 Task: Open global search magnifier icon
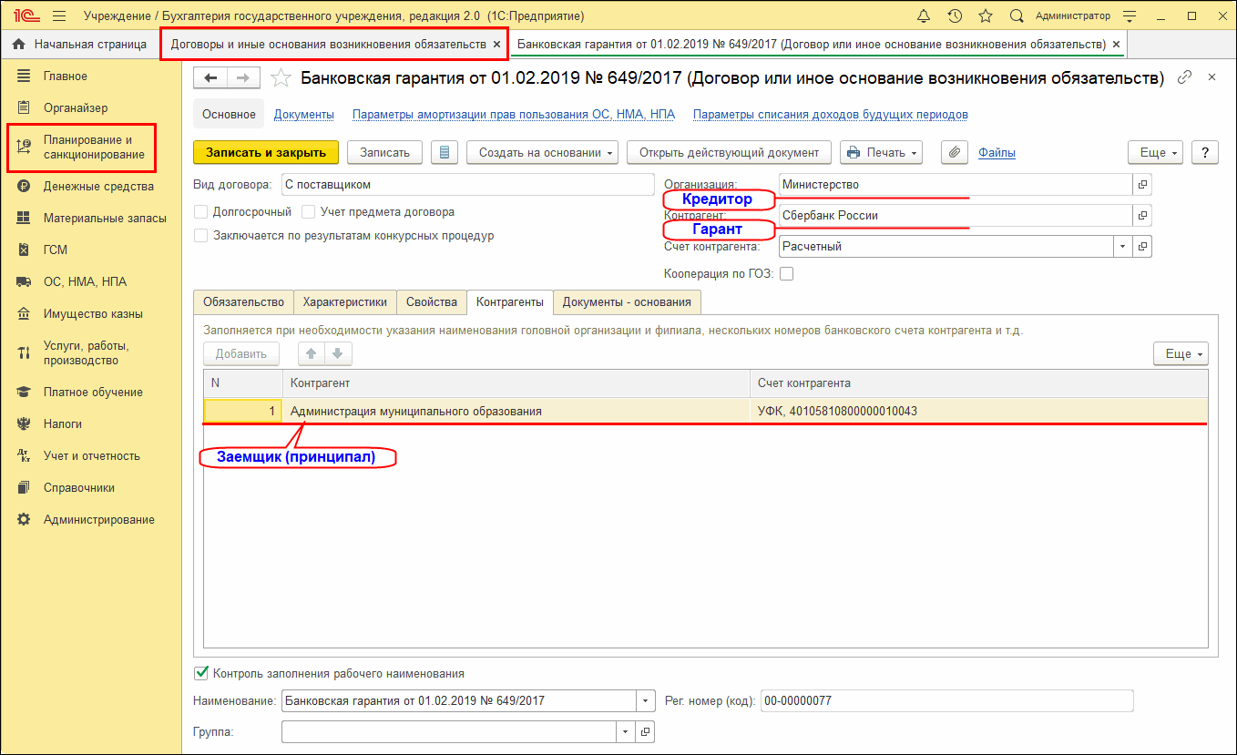(1016, 15)
